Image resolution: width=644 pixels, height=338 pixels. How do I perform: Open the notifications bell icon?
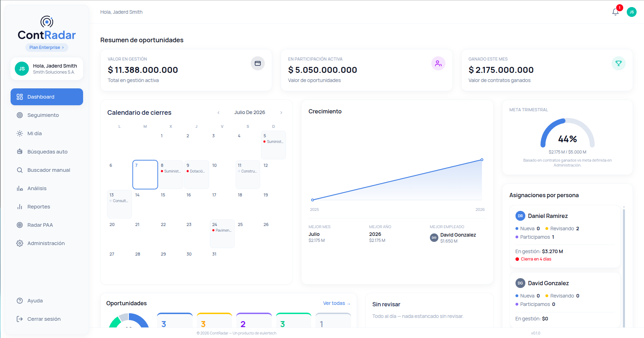[x=615, y=12]
